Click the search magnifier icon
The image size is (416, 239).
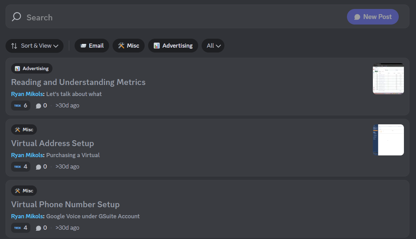pyautogui.click(x=16, y=17)
